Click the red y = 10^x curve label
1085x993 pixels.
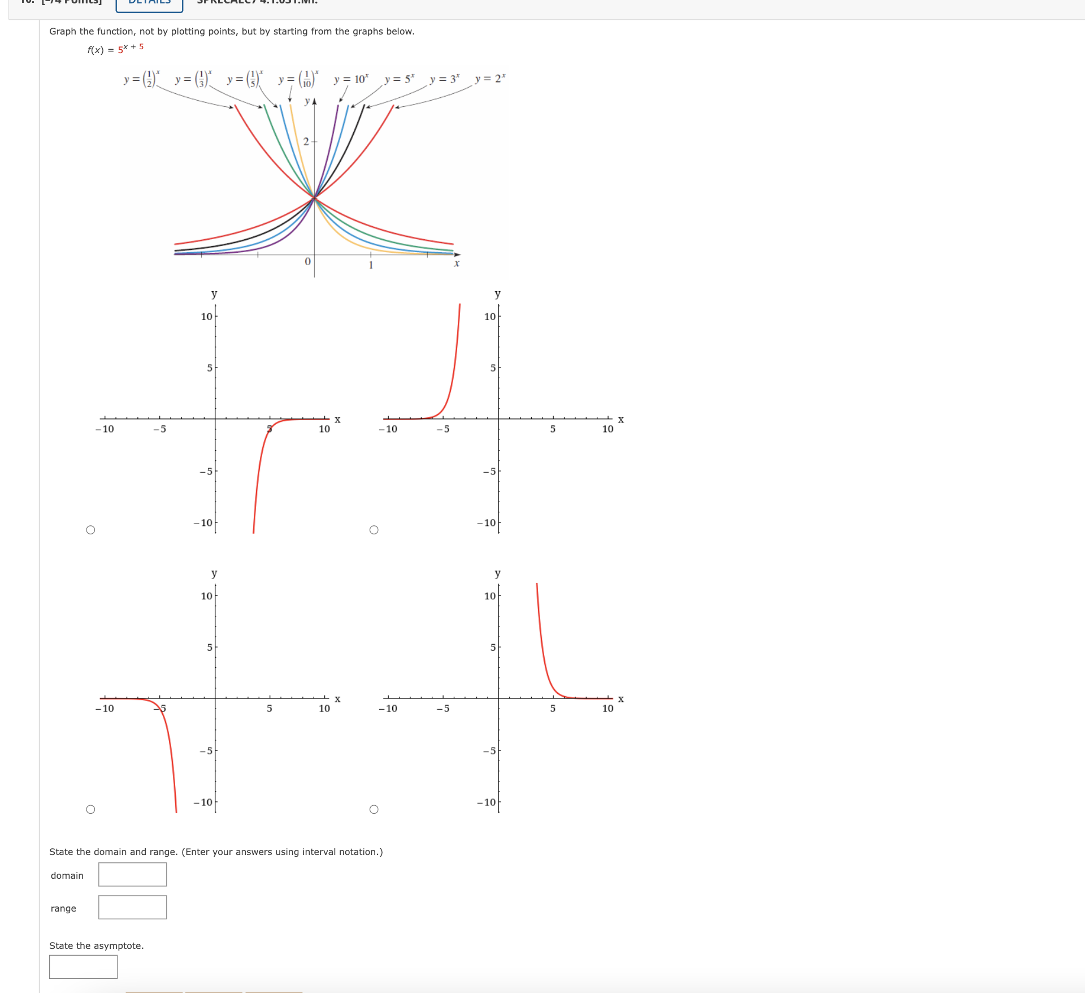pyautogui.click(x=350, y=79)
